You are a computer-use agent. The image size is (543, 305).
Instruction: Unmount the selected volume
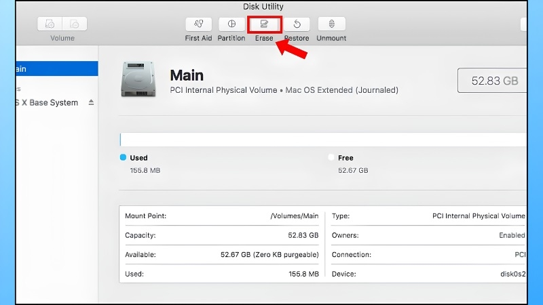point(331,24)
